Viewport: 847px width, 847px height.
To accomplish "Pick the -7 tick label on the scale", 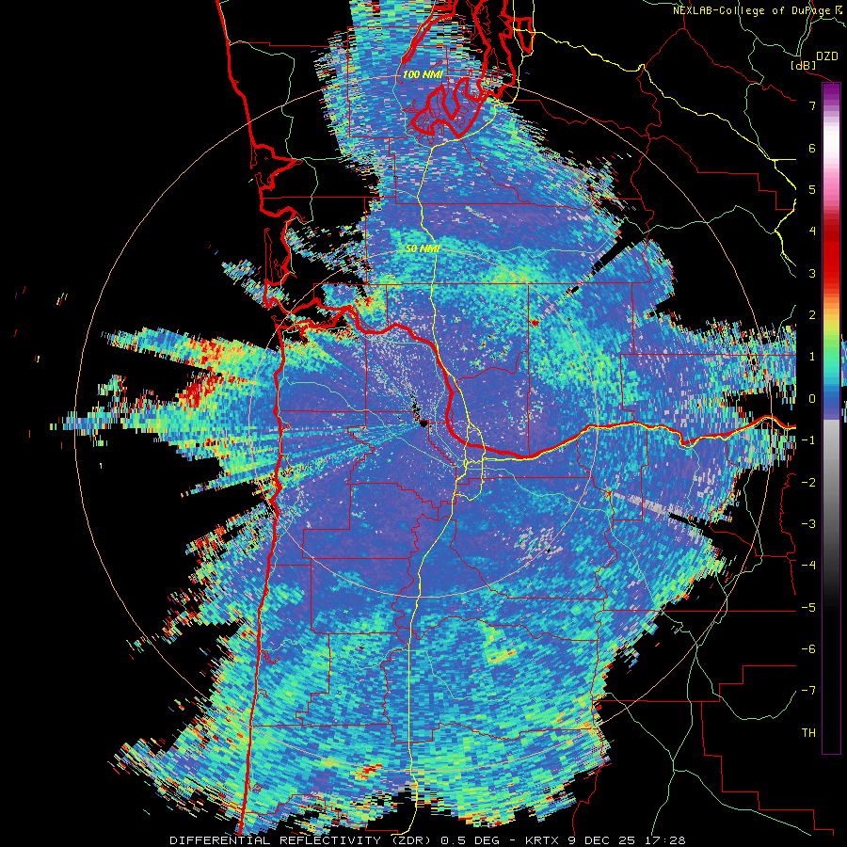I will [x=808, y=691].
